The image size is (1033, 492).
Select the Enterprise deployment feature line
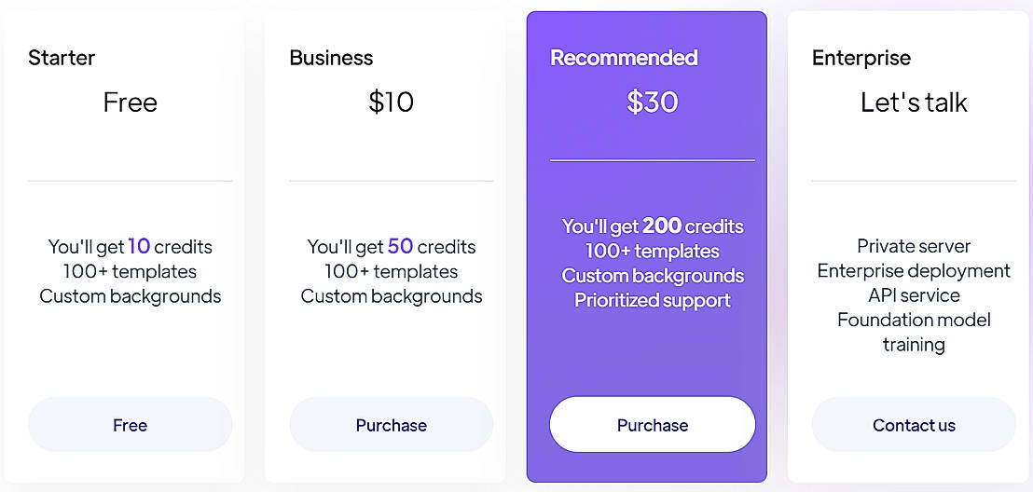914,270
